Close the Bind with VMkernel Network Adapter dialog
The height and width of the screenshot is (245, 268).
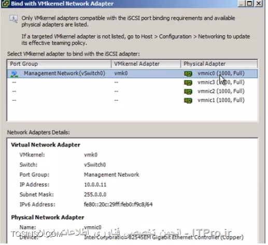pyautogui.click(x=259, y=4)
